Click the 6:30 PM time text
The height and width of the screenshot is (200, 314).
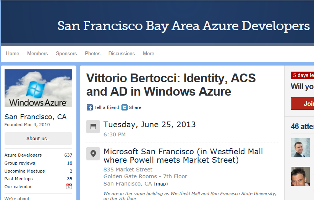coord(115,134)
